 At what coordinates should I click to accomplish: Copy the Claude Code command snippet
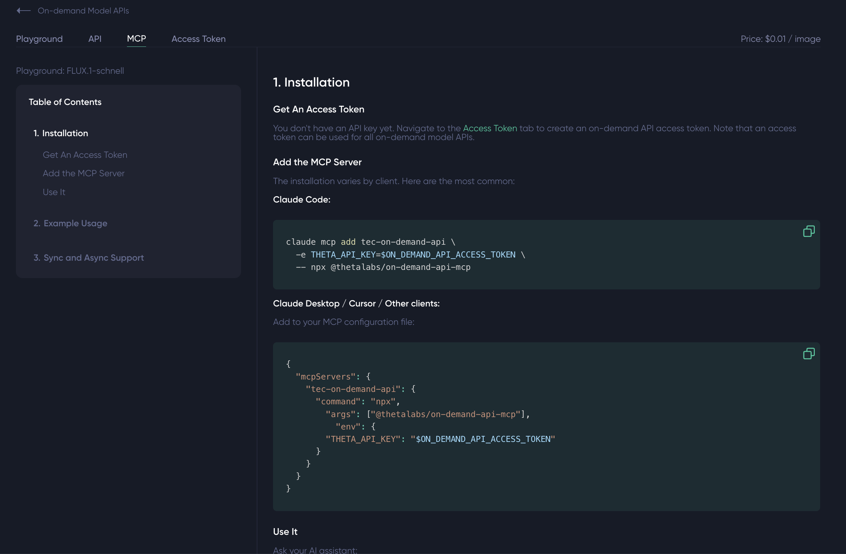808,232
